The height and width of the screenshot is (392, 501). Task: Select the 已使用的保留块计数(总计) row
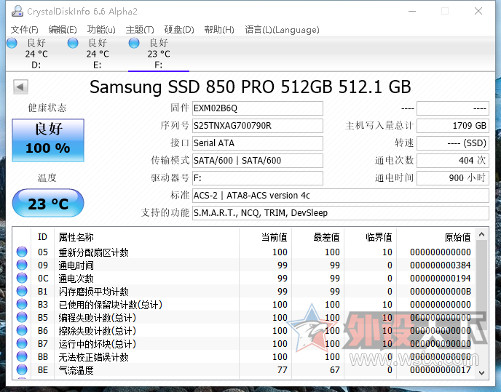(244, 304)
